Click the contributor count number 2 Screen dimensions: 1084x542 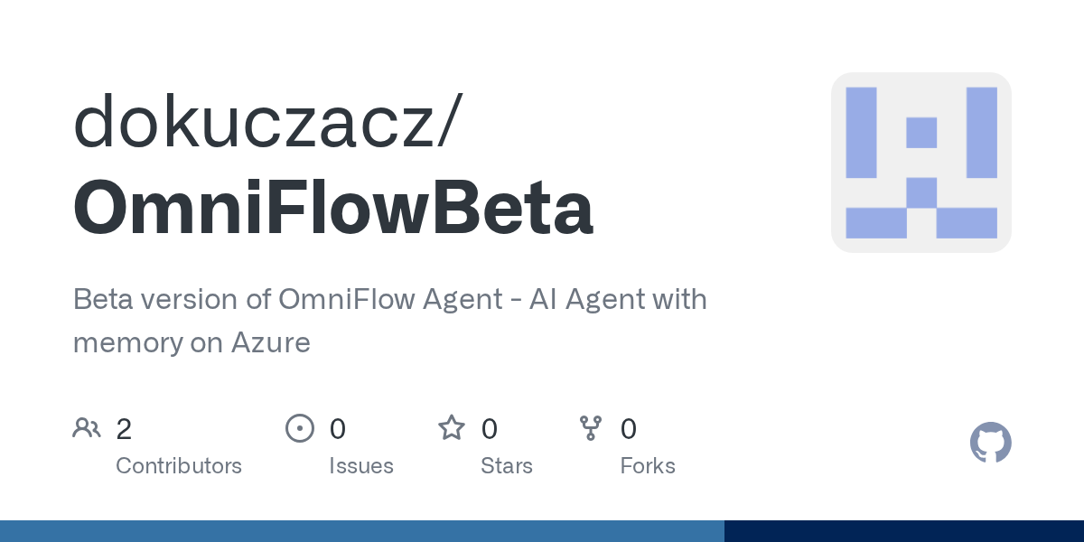(124, 429)
